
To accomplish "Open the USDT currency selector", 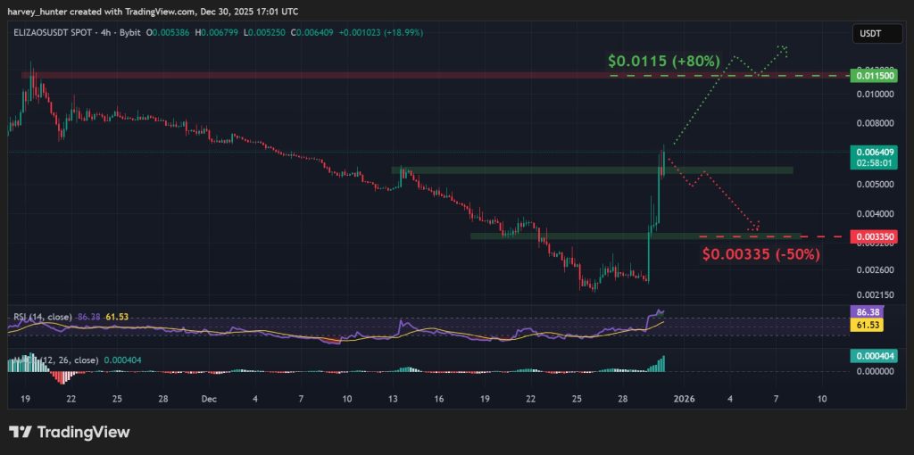I will pos(871,33).
